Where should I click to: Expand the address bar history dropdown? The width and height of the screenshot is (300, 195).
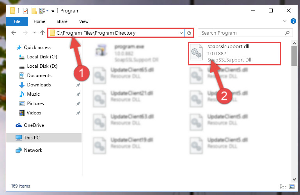[x=181, y=33]
